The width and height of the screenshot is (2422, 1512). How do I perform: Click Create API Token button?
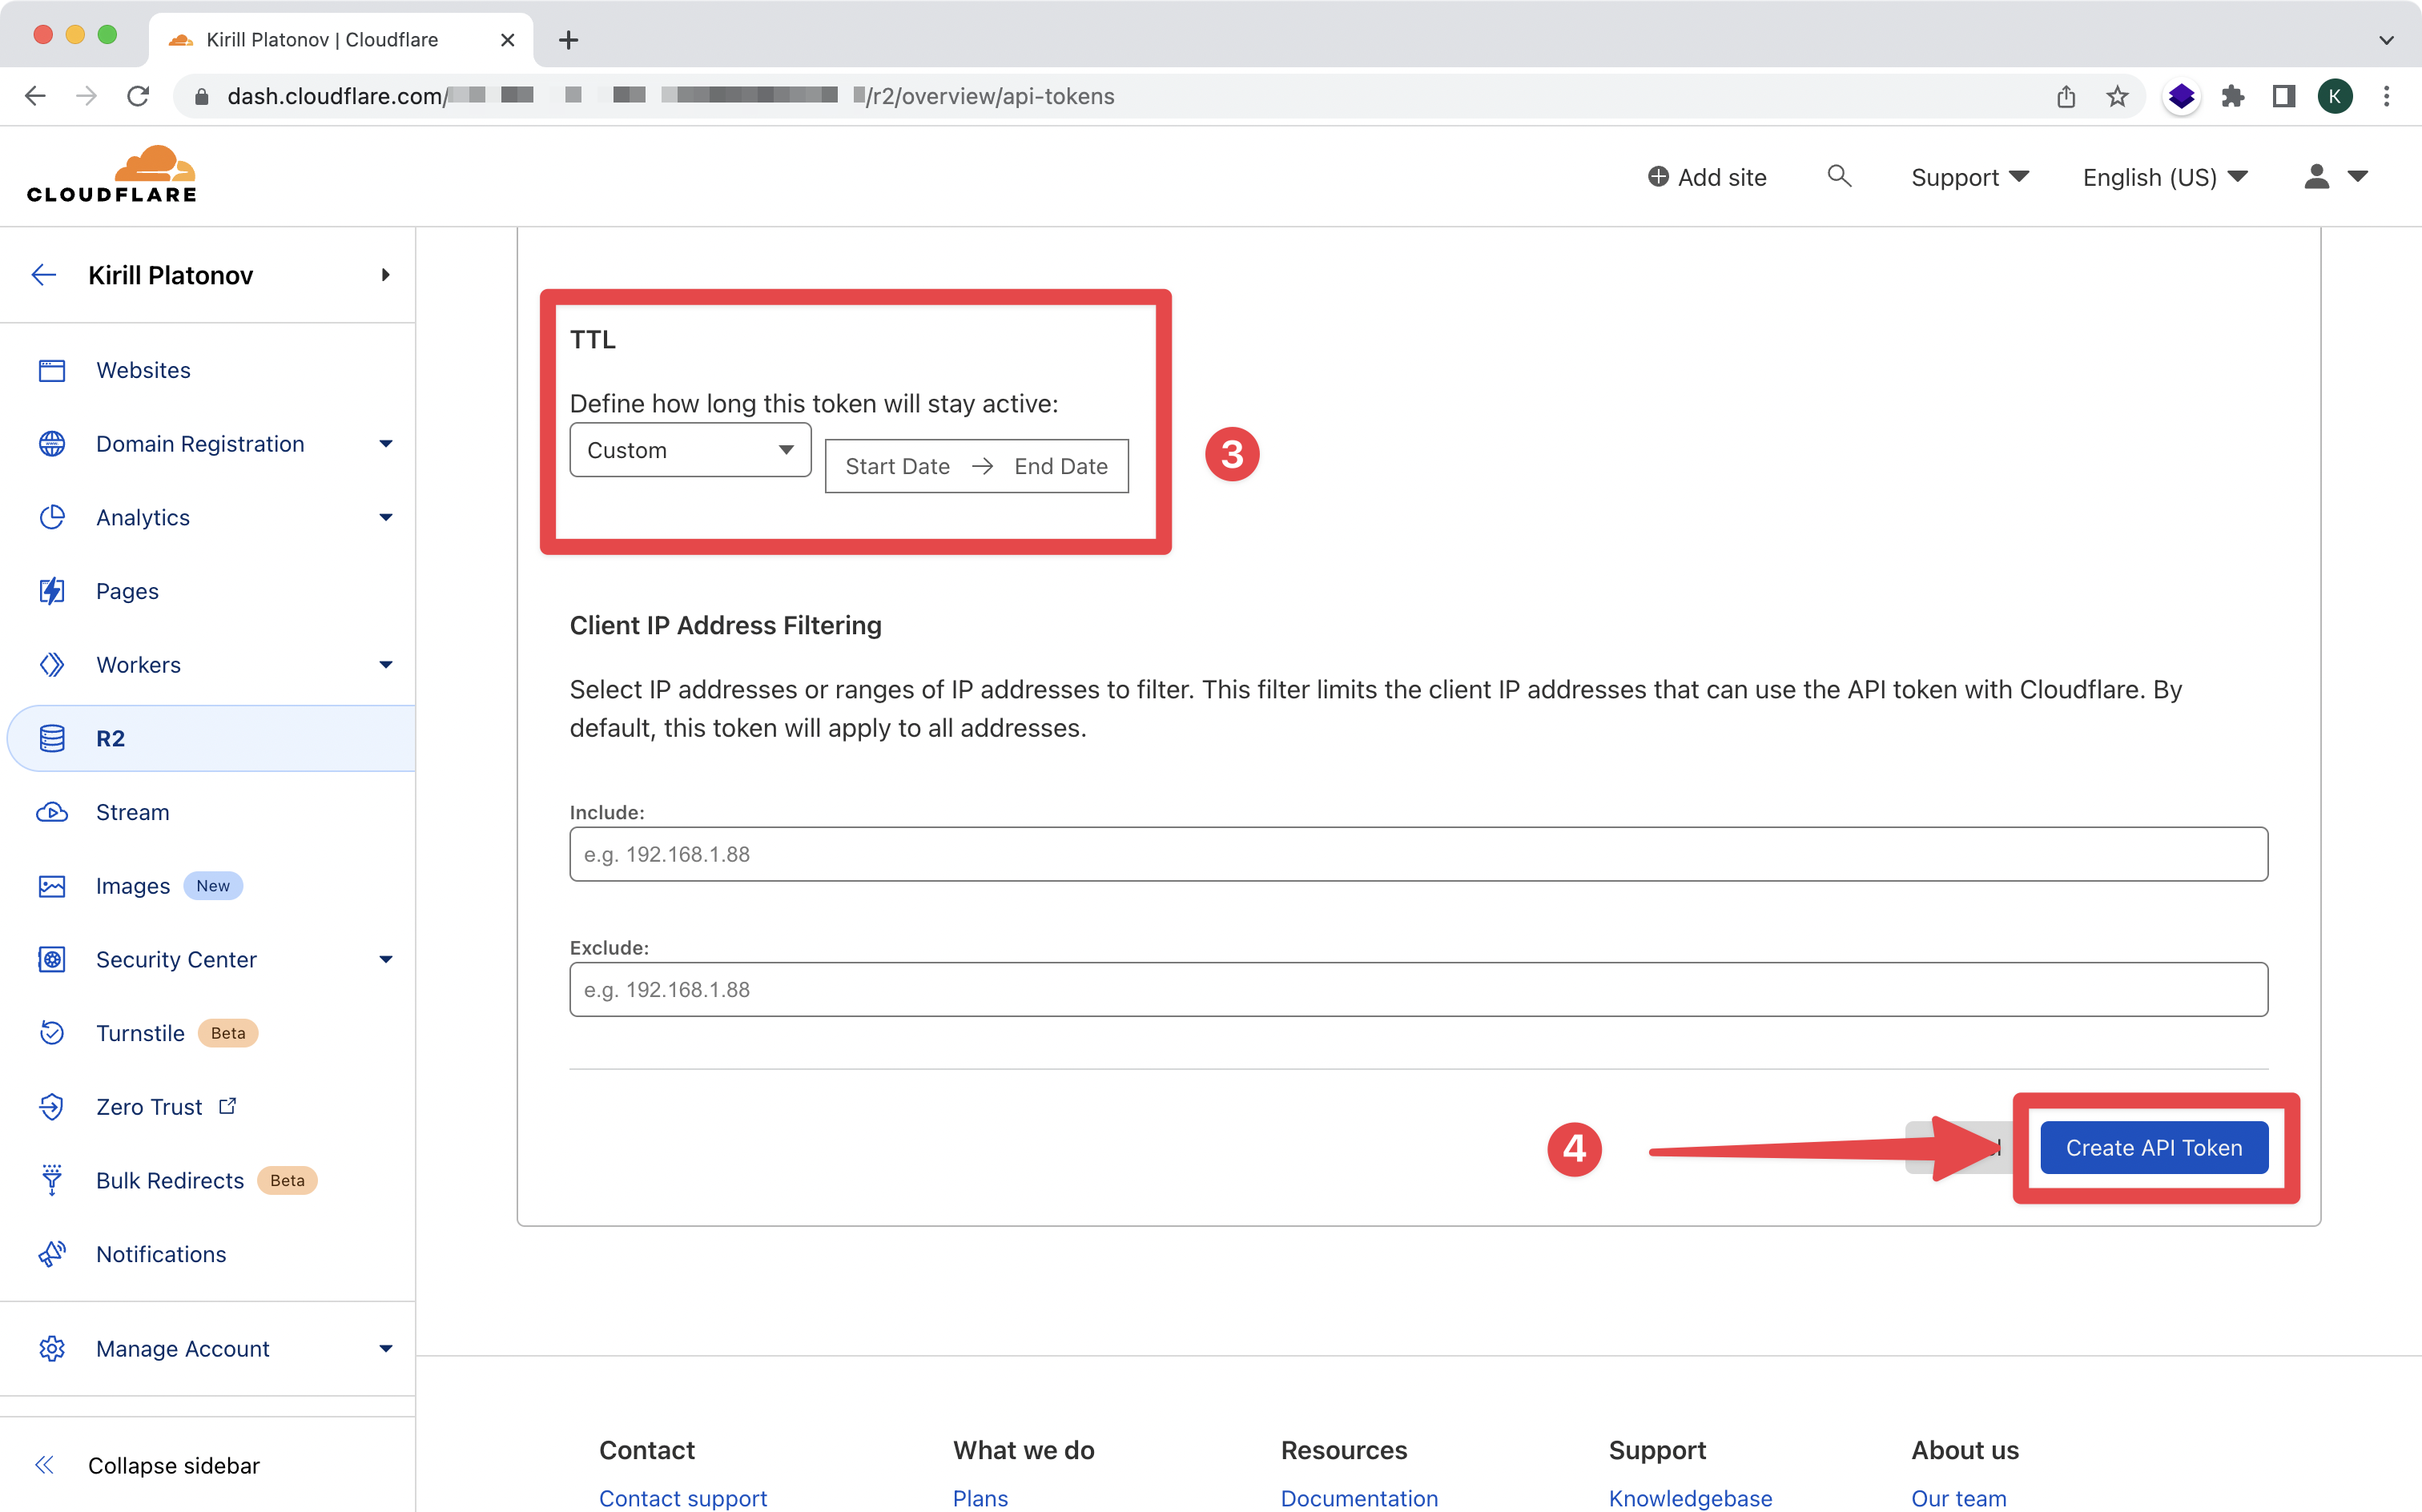(x=2154, y=1148)
